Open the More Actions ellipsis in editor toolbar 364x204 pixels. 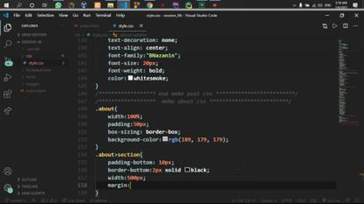[x=355, y=26]
